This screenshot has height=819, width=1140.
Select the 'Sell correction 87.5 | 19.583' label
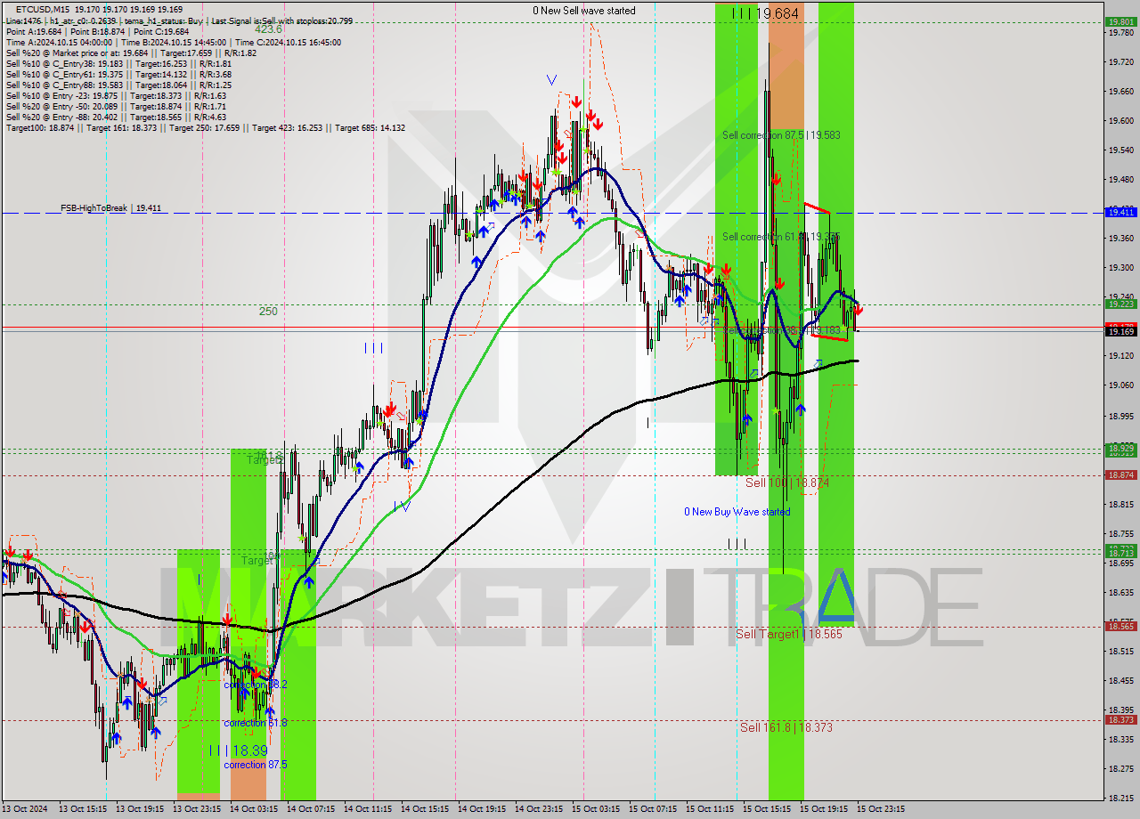pyautogui.click(x=781, y=135)
